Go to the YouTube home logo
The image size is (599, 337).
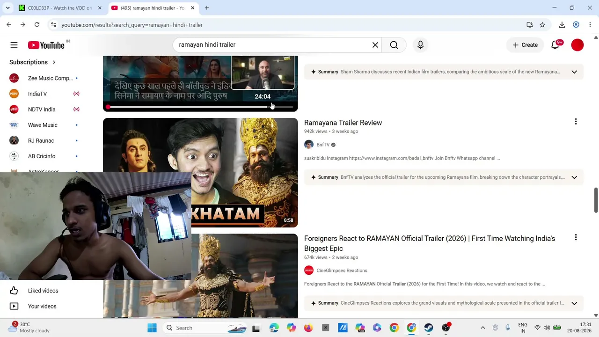46,45
